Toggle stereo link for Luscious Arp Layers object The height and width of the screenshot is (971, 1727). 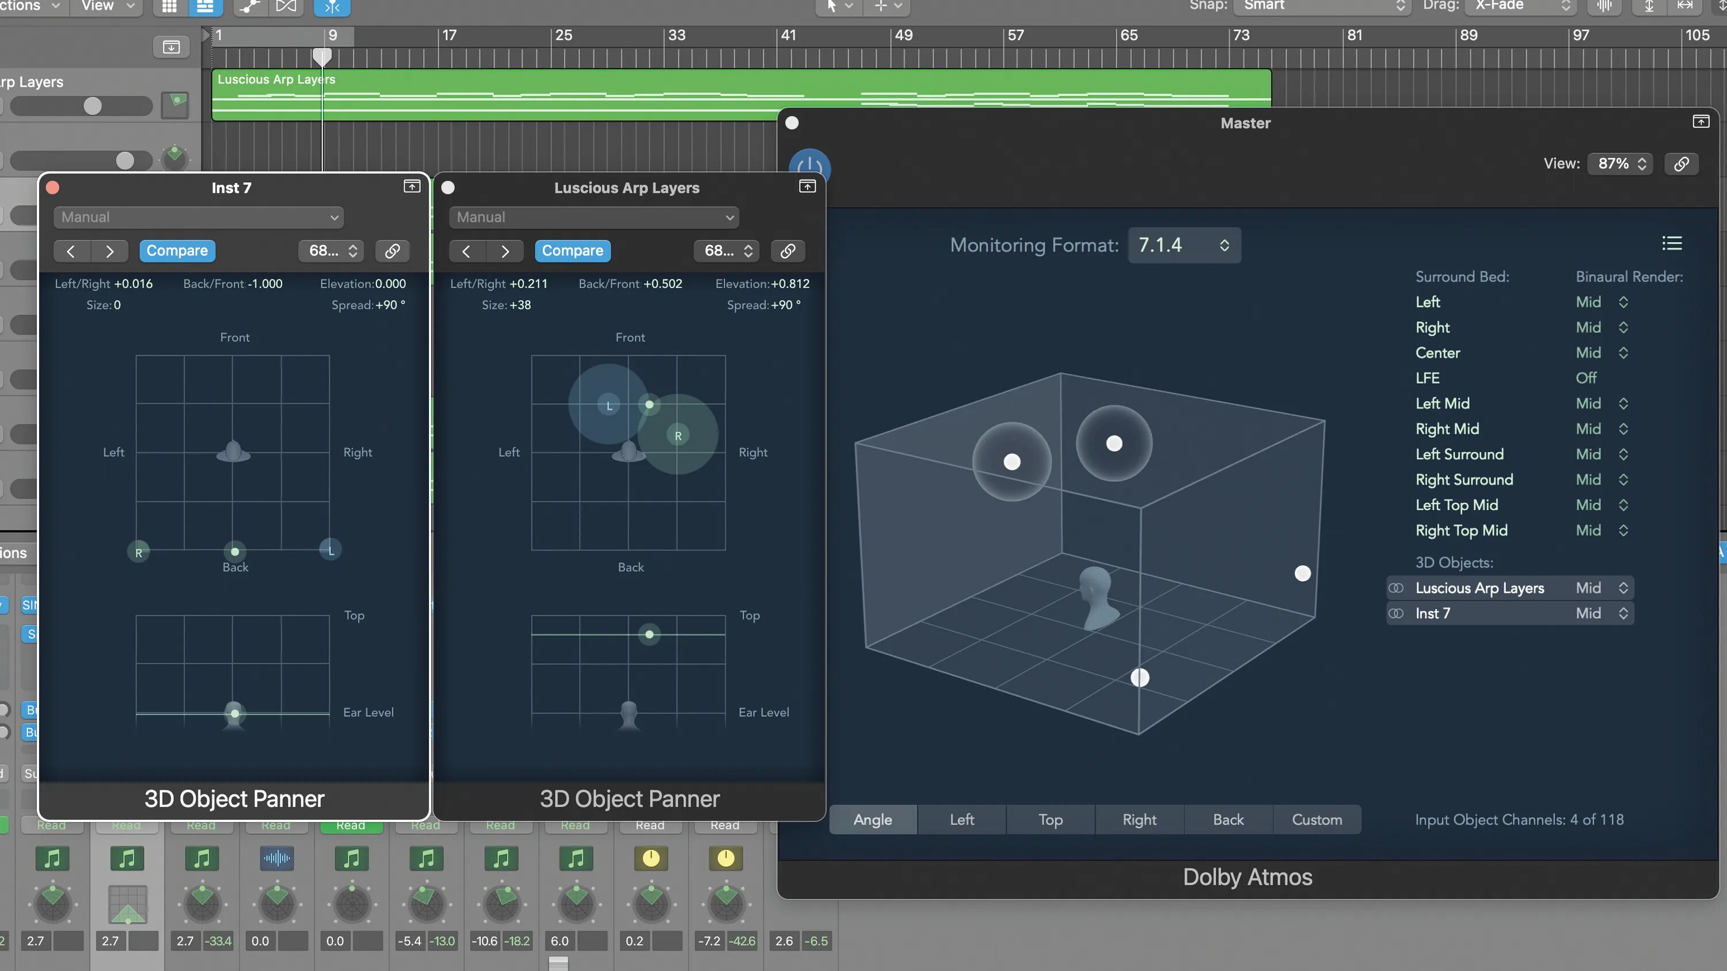(x=1397, y=588)
